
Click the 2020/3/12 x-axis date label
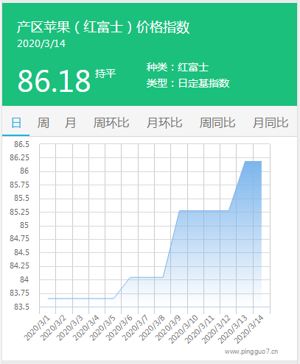tap(216, 329)
